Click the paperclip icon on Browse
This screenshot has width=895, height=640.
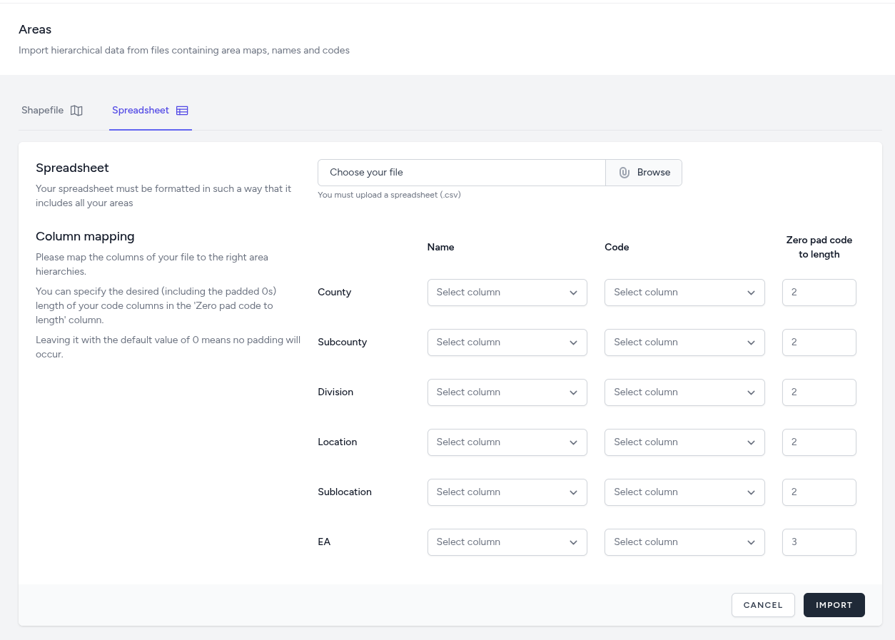click(x=624, y=173)
